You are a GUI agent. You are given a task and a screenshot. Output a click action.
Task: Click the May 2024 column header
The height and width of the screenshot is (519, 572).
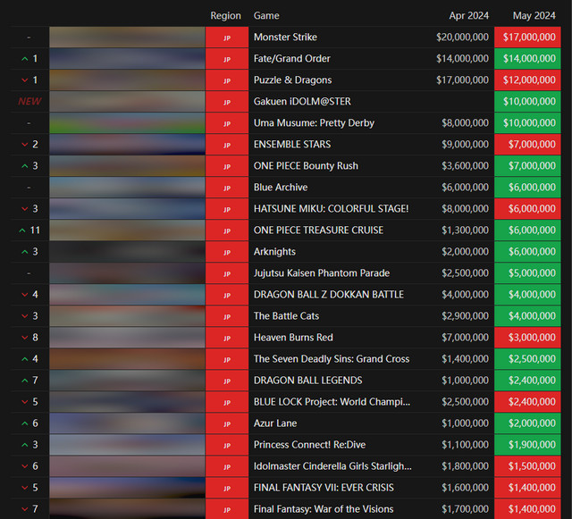[534, 16]
